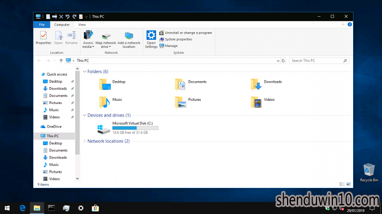
Task: Open the Properties ribbon button
Action: [x=43, y=38]
